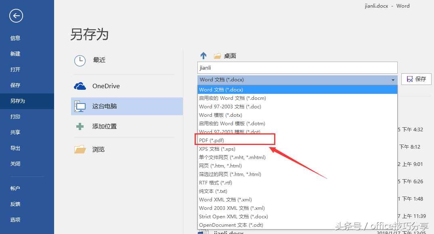The width and height of the screenshot is (434, 234).
Task: Select 纯文本 (*.txt) option
Action: coord(297,191)
